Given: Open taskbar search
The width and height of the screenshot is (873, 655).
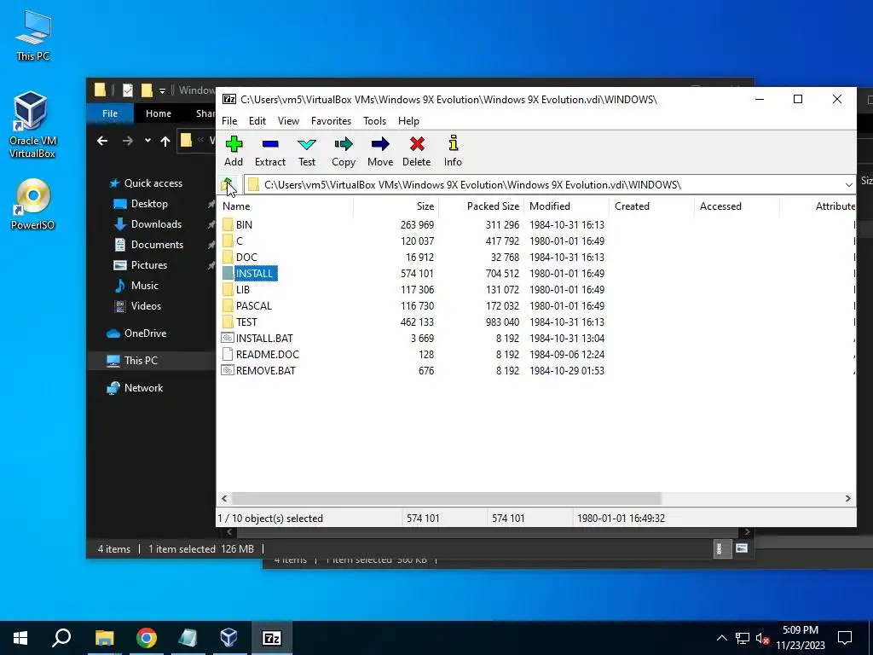Looking at the screenshot, I should pyautogui.click(x=61, y=638).
